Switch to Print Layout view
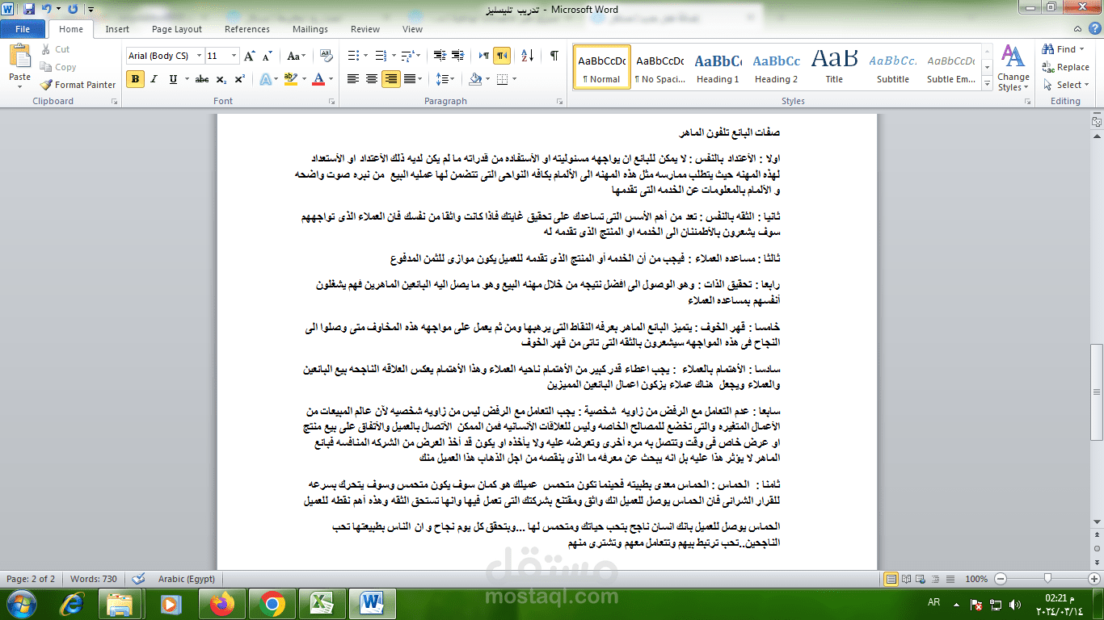 coord(891,579)
